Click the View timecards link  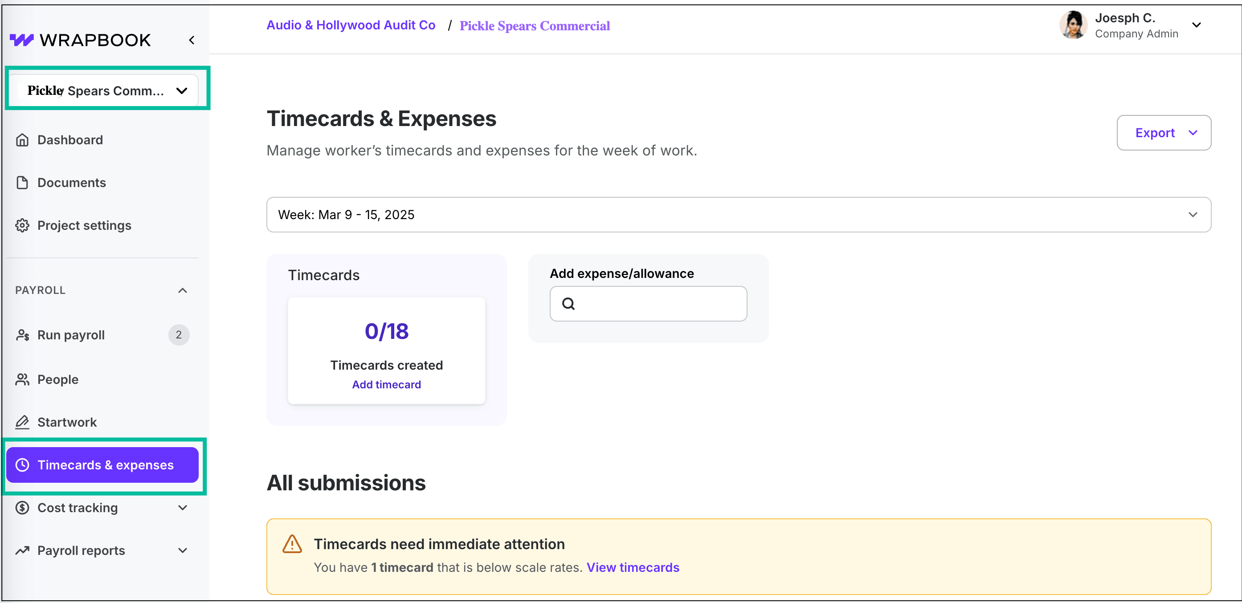pyautogui.click(x=633, y=567)
